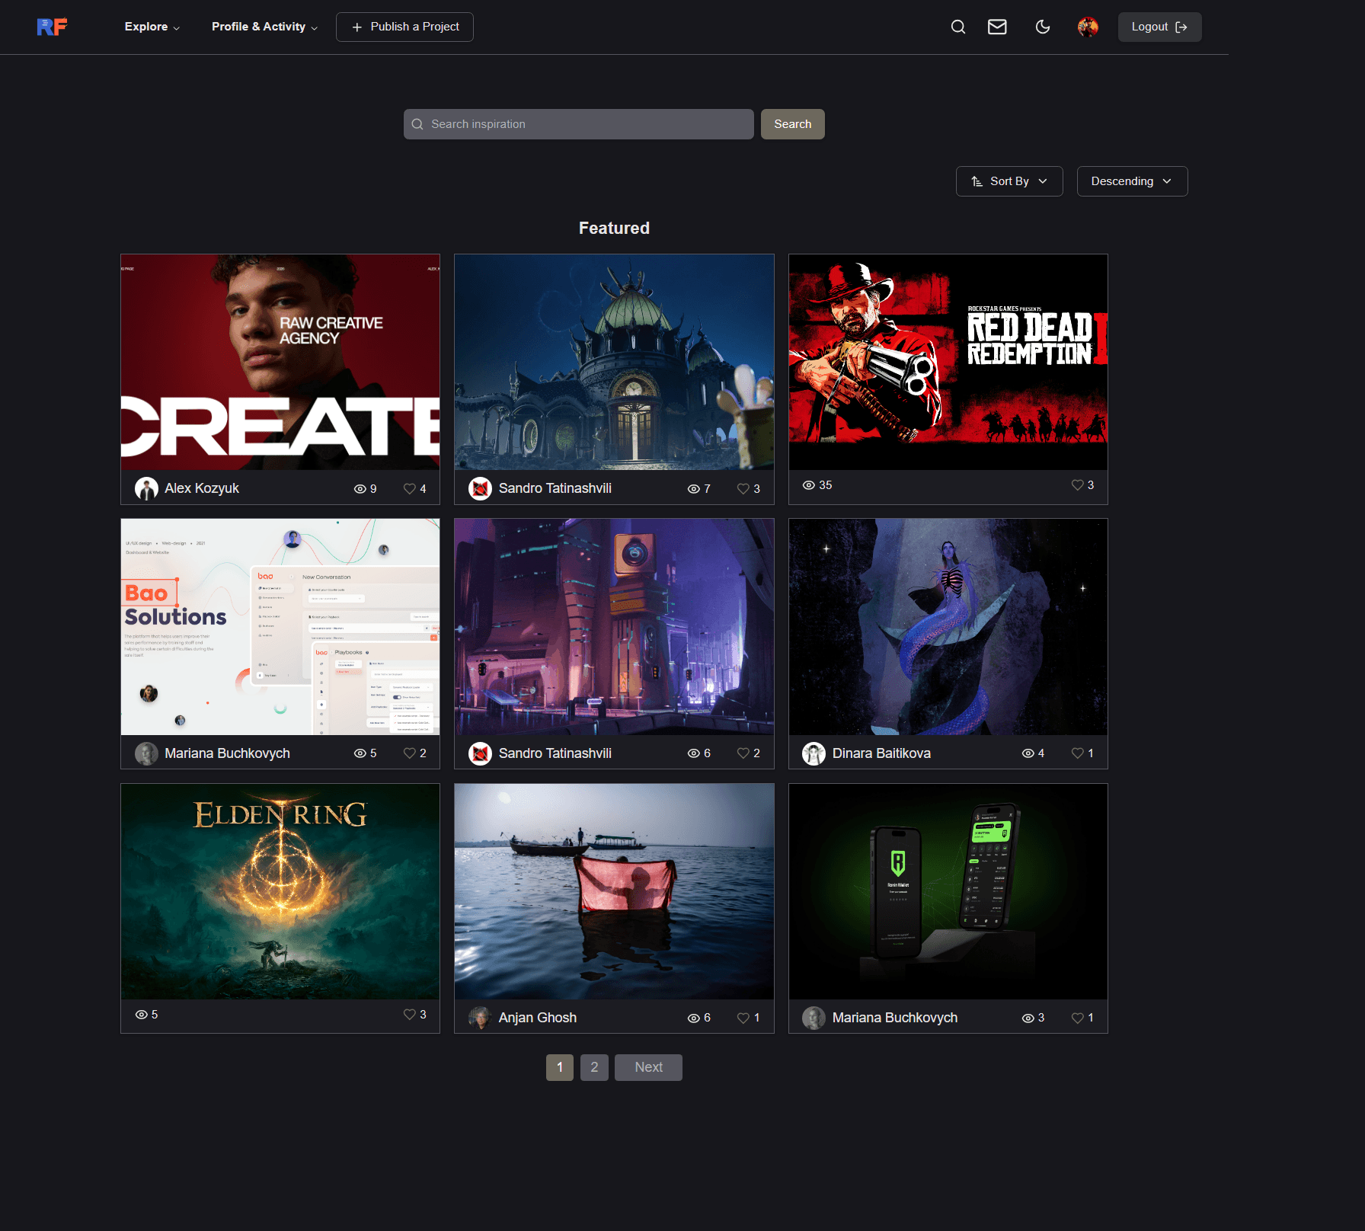Click Sandro Tatinashvili name on castle card
This screenshot has height=1231, width=1365.
tap(555, 488)
